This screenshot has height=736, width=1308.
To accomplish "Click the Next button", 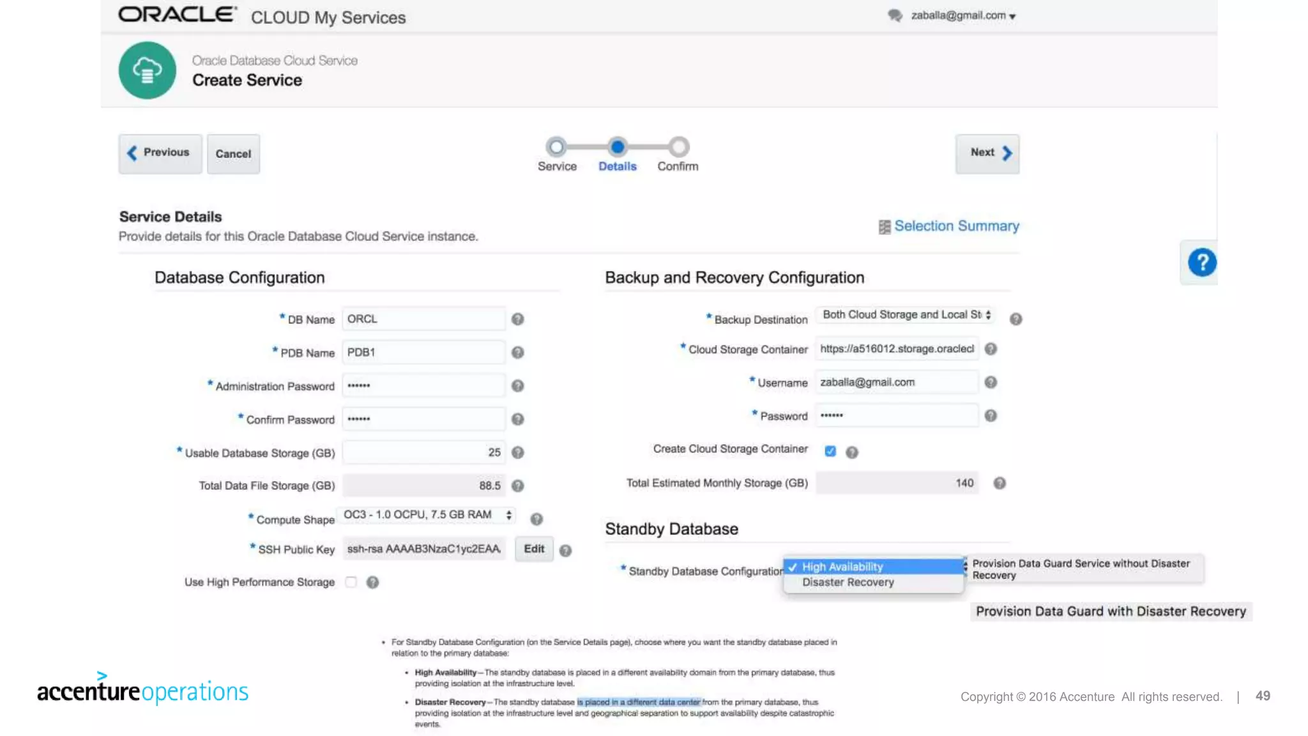I will (x=987, y=153).
